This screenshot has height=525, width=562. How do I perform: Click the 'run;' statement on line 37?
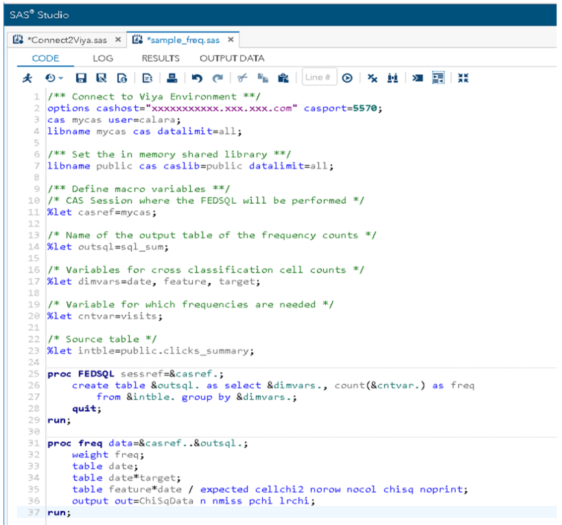pos(60,513)
